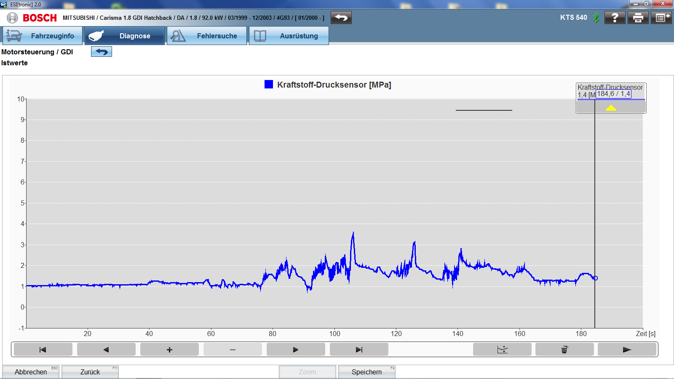This screenshot has width=674, height=379.
Task: Click the printer icon in header
Action: (638, 18)
